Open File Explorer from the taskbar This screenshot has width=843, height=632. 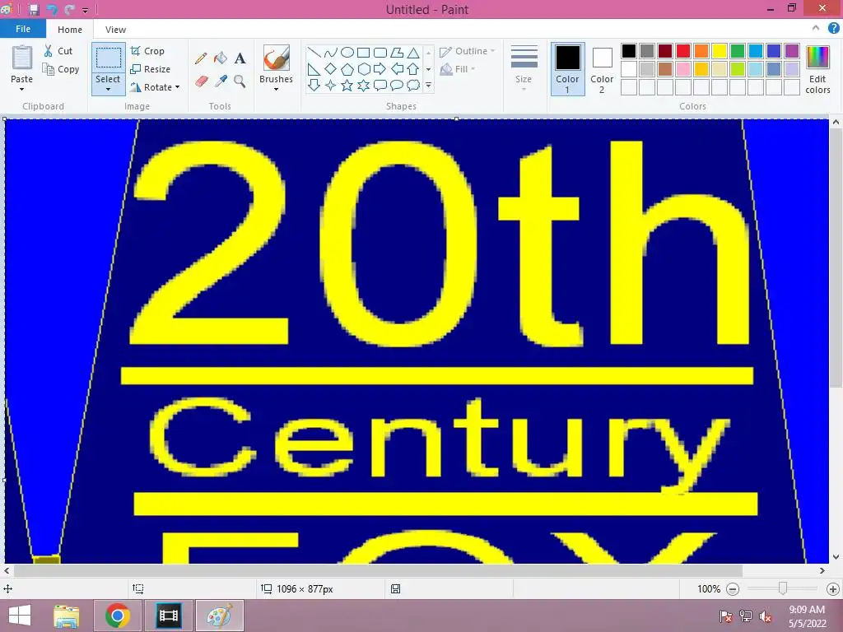point(67,616)
